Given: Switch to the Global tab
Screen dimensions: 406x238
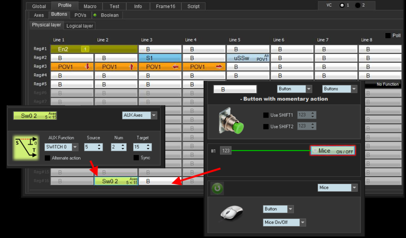Looking at the screenshot, I should (39, 6).
